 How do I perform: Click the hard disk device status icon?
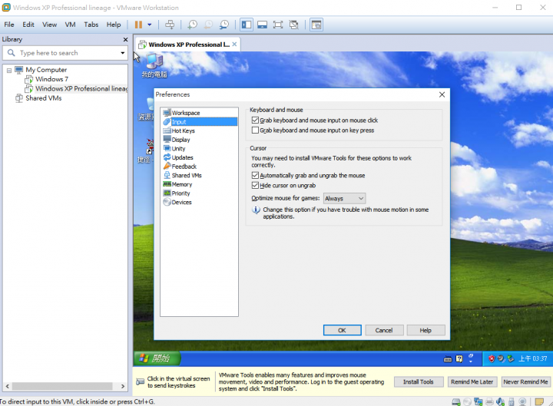click(456, 401)
